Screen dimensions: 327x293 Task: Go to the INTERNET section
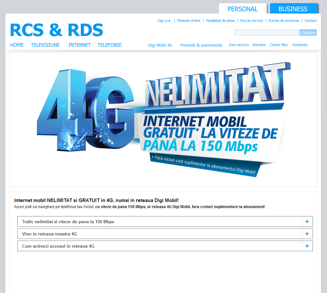click(79, 45)
